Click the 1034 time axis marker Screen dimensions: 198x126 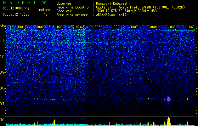click(78, 27)
